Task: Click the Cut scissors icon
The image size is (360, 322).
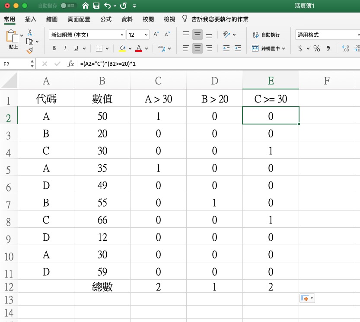Action: click(30, 32)
